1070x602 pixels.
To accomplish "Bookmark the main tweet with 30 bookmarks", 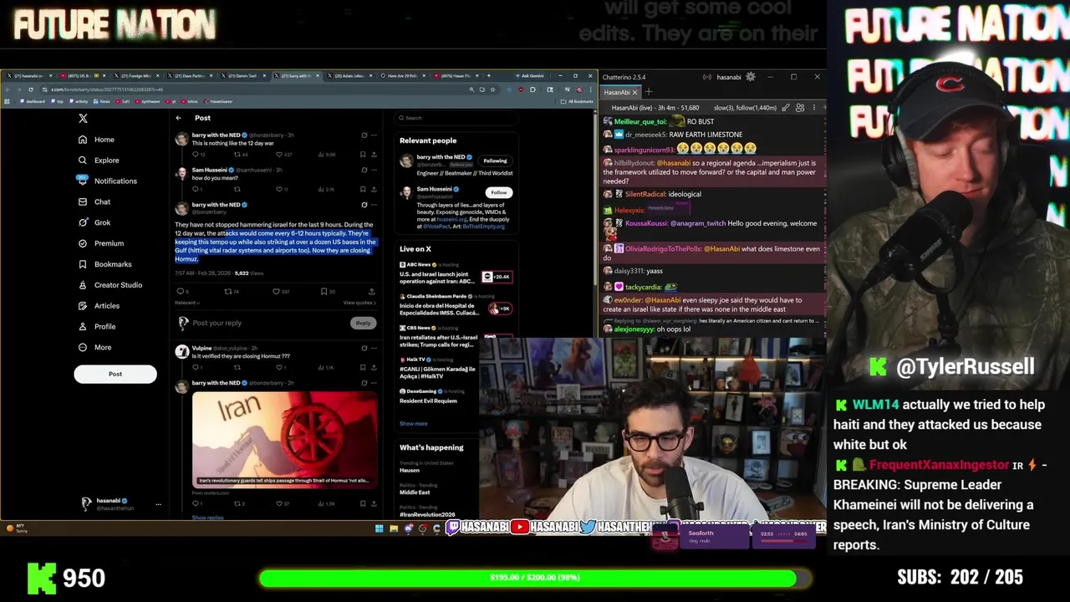I will [328, 291].
